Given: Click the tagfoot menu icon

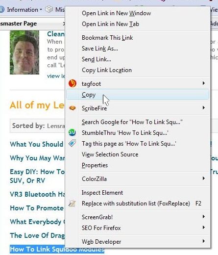Looking at the screenshot, I should pyautogui.click(x=73, y=83).
